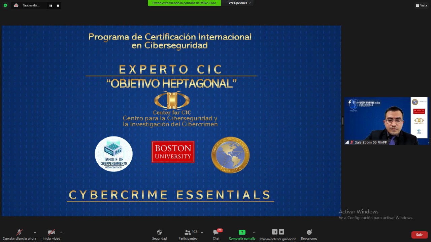Click Centro para la Ciberseguridad subtitle text
Screen dimensions: 431x242
170,121
